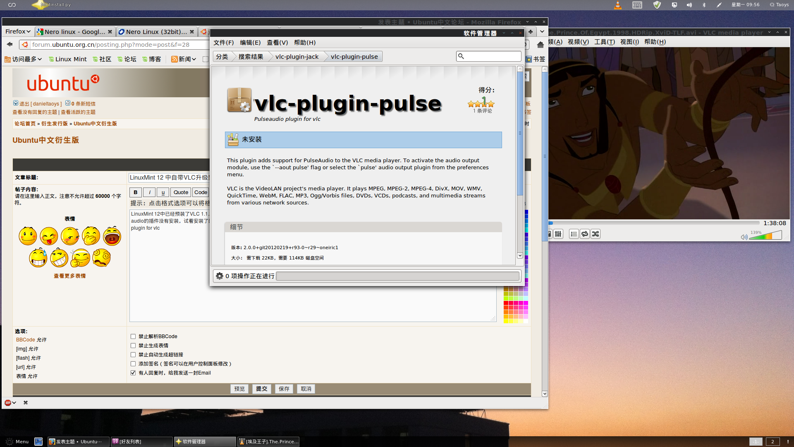Expand 访问最多 bookmarks folder
The image size is (794, 447).
click(x=24, y=59)
